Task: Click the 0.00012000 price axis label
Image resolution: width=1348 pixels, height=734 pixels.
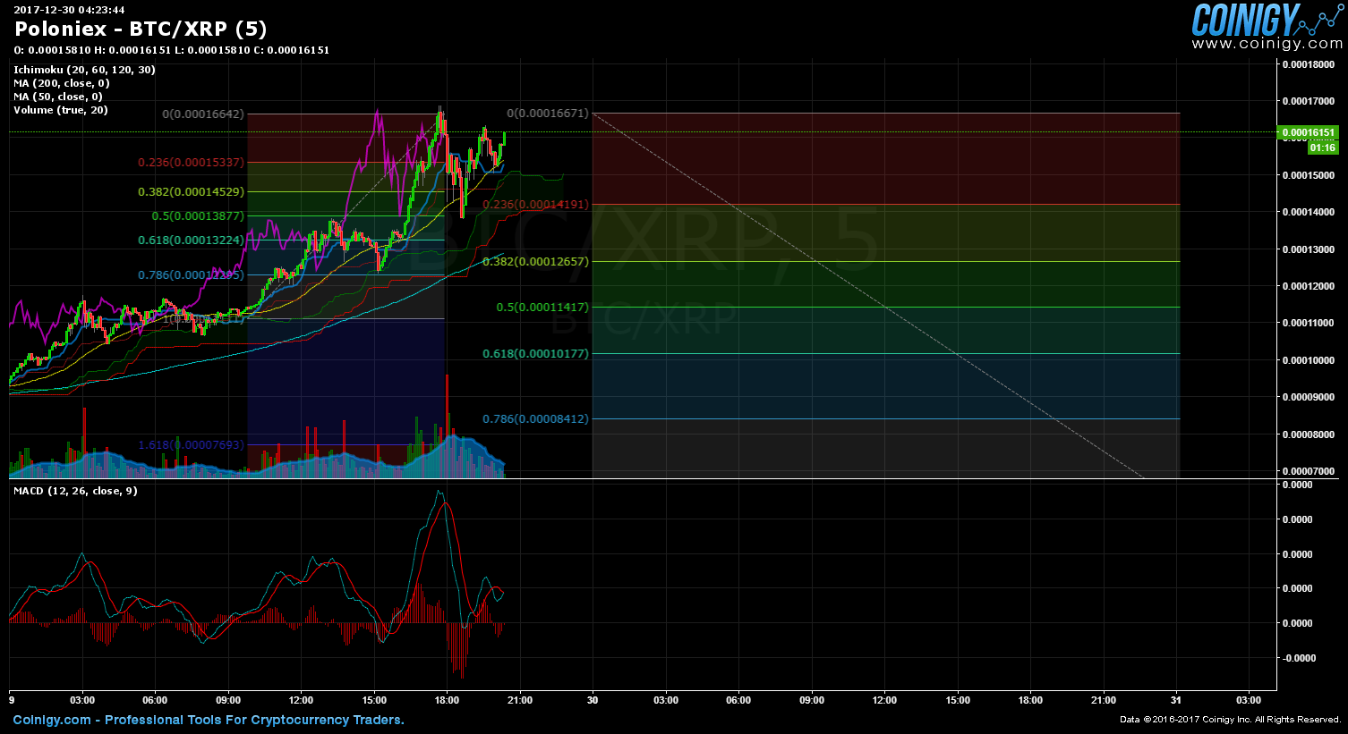Action: point(1308,286)
